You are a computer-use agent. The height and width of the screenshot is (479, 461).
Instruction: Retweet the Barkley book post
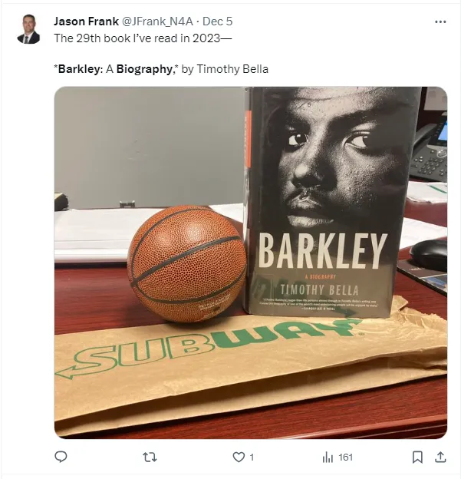click(x=150, y=458)
